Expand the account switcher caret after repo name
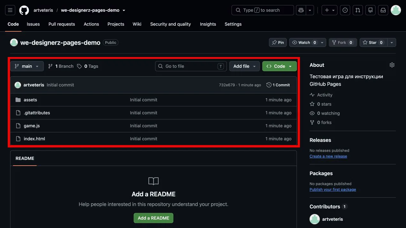 124,10
